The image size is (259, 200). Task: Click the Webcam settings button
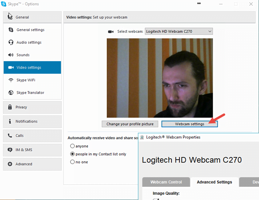coord(189,124)
